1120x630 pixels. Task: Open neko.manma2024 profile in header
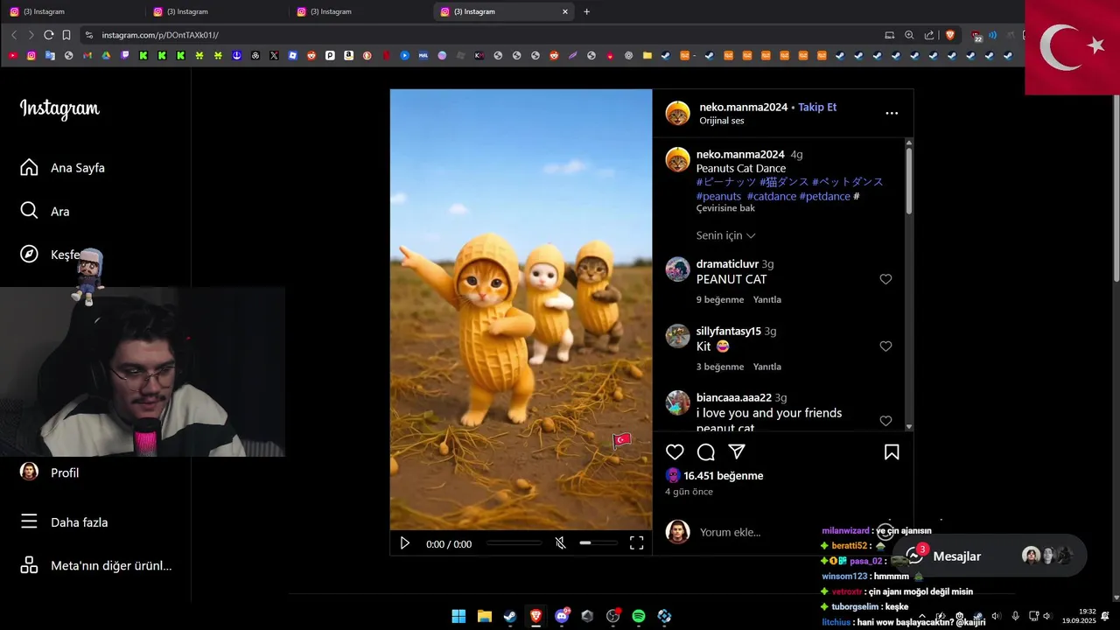744,107
